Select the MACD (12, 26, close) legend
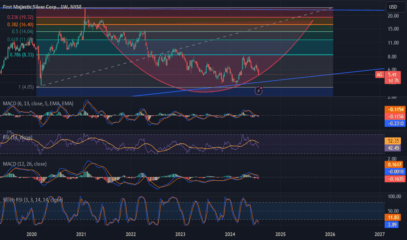Viewport: 407px width, 240px height. [24, 164]
